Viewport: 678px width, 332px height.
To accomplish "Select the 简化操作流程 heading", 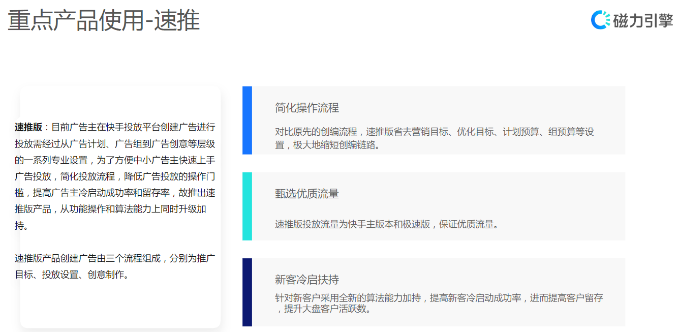I will tap(306, 108).
